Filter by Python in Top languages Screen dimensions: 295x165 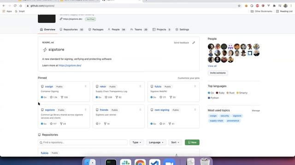tap(213, 98)
